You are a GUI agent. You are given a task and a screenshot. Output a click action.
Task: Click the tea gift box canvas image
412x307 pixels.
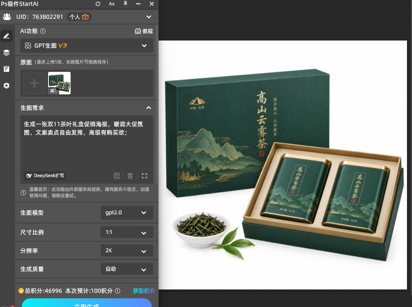pos(283,165)
